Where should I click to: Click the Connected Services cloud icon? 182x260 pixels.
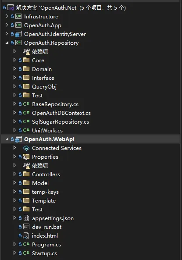click(26, 148)
